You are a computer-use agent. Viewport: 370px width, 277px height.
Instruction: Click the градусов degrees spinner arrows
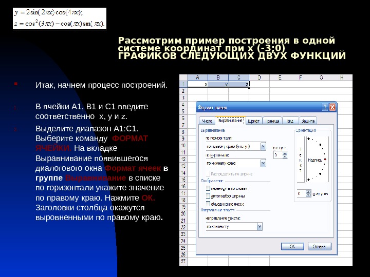308,193
